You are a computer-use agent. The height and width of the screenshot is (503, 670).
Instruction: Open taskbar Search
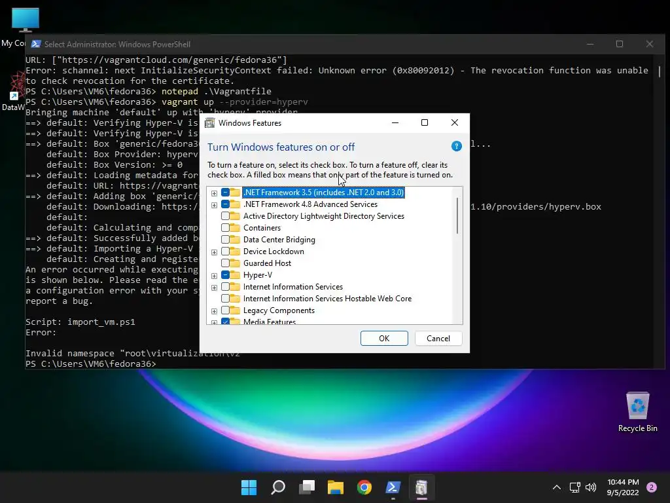point(277,487)
